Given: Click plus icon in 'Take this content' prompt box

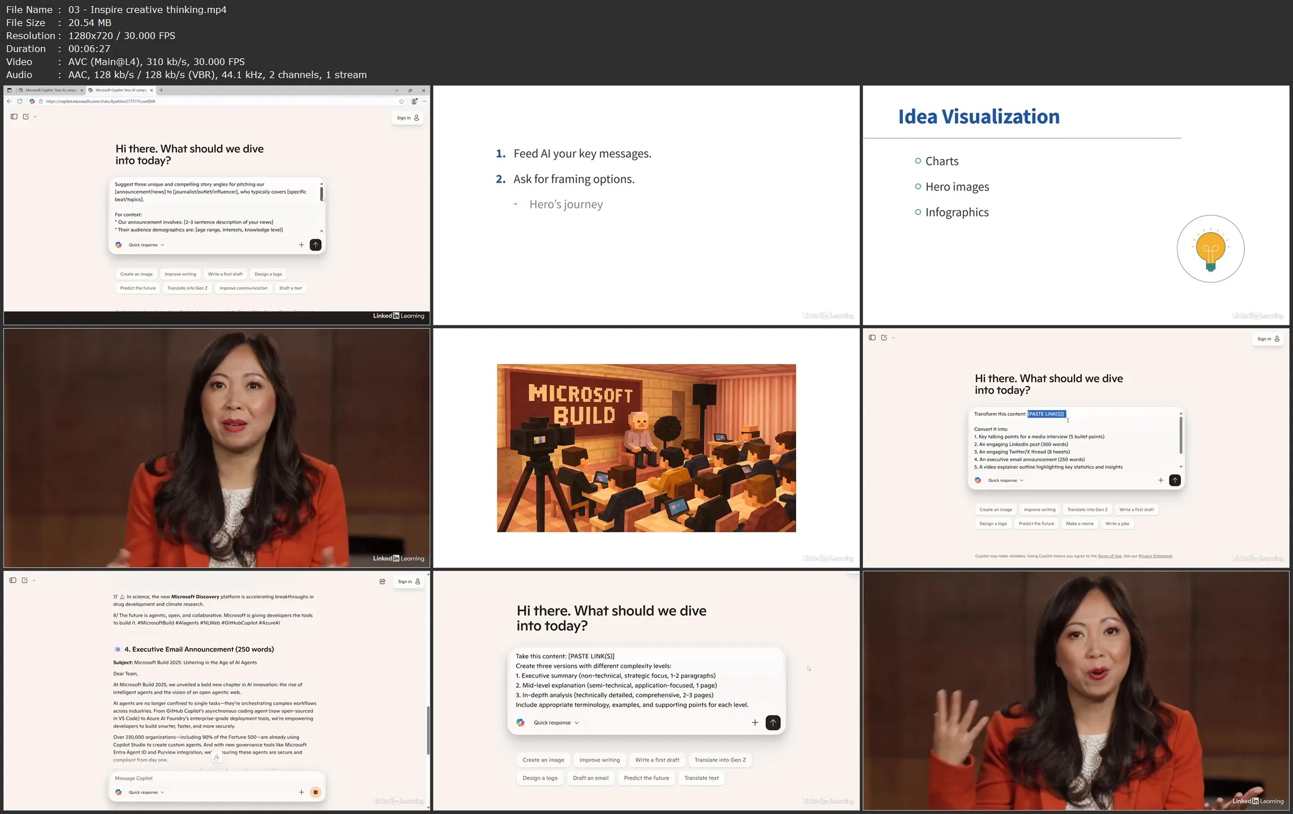Looking at the screenshot, I should coord(755,723).
